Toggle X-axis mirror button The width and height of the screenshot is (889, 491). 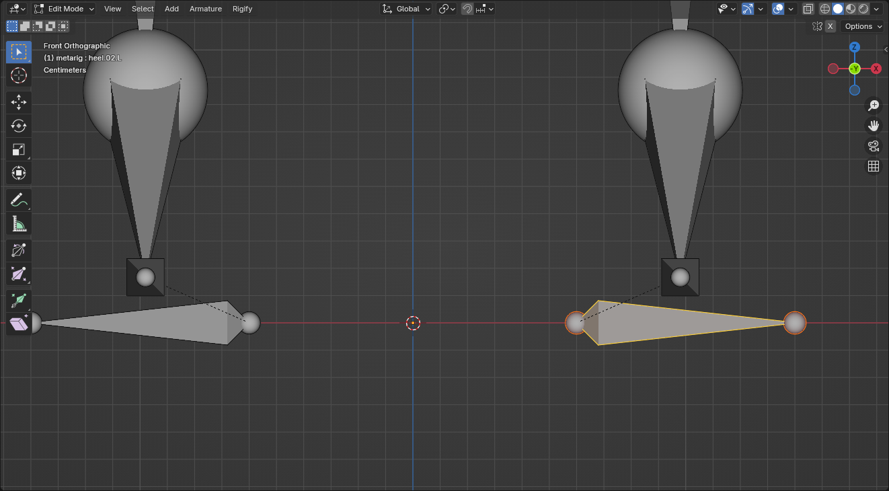[830, 26]
